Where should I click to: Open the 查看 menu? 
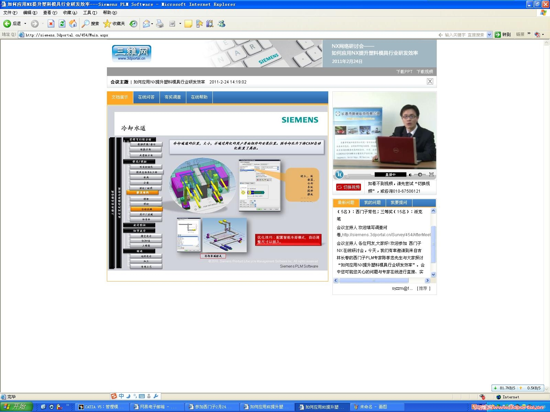[x=50, y=13]
